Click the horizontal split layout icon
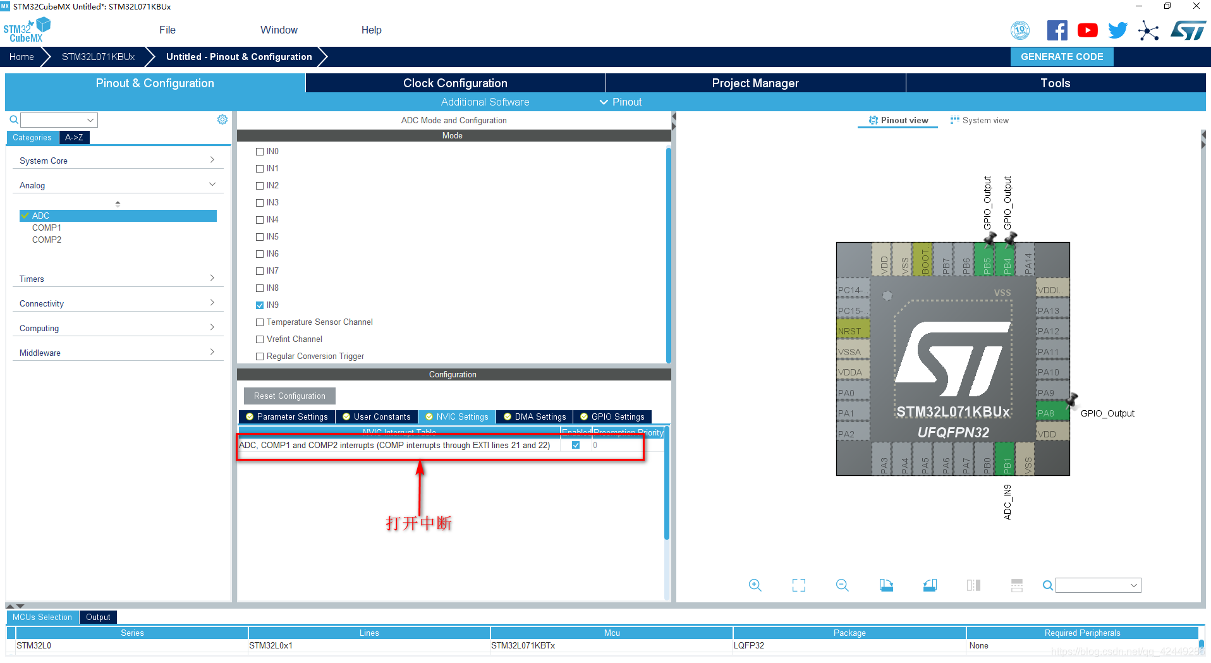This screenshot has height=663, width=1211. pyautogui.click(x=1016, y=585)
